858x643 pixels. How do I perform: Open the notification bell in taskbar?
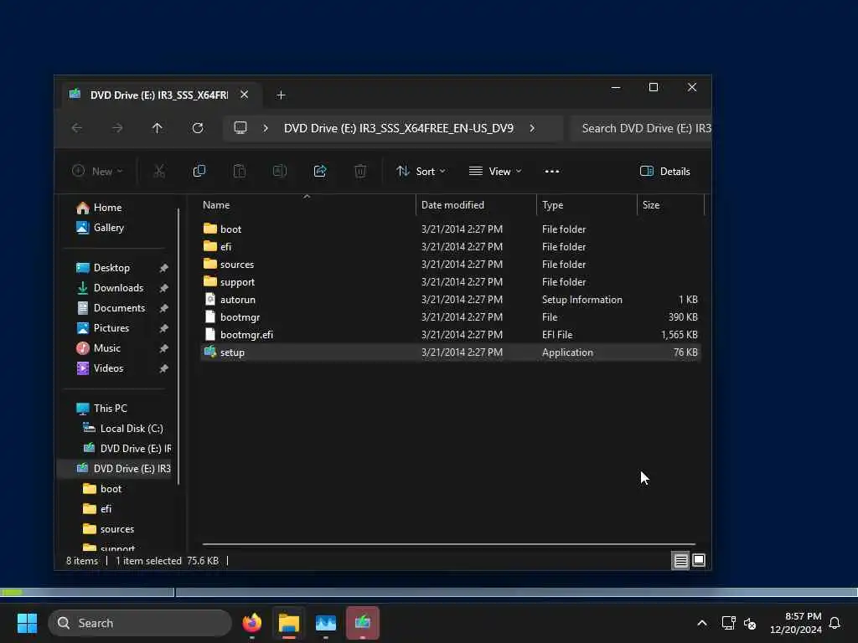(835, 623)
